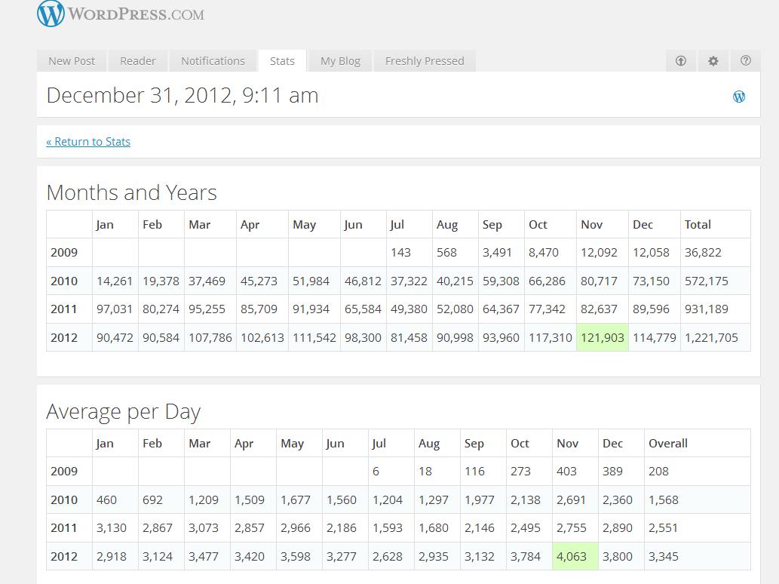Open the question mark help icon
The image size is (779, 584).
coord(746,61)
